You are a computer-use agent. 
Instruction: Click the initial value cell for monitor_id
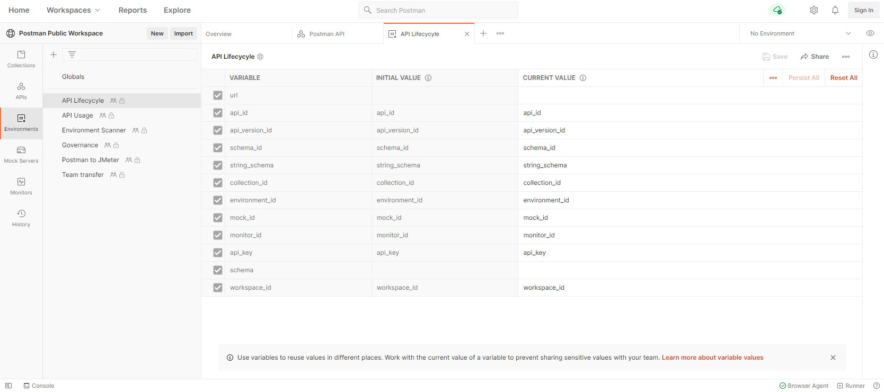pyautogui.click(x=445, y=235)
